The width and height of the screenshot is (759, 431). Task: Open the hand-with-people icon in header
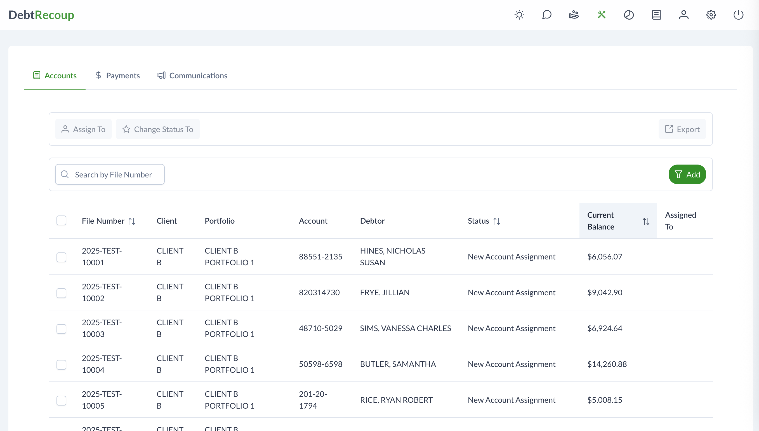tap(574, 15)
